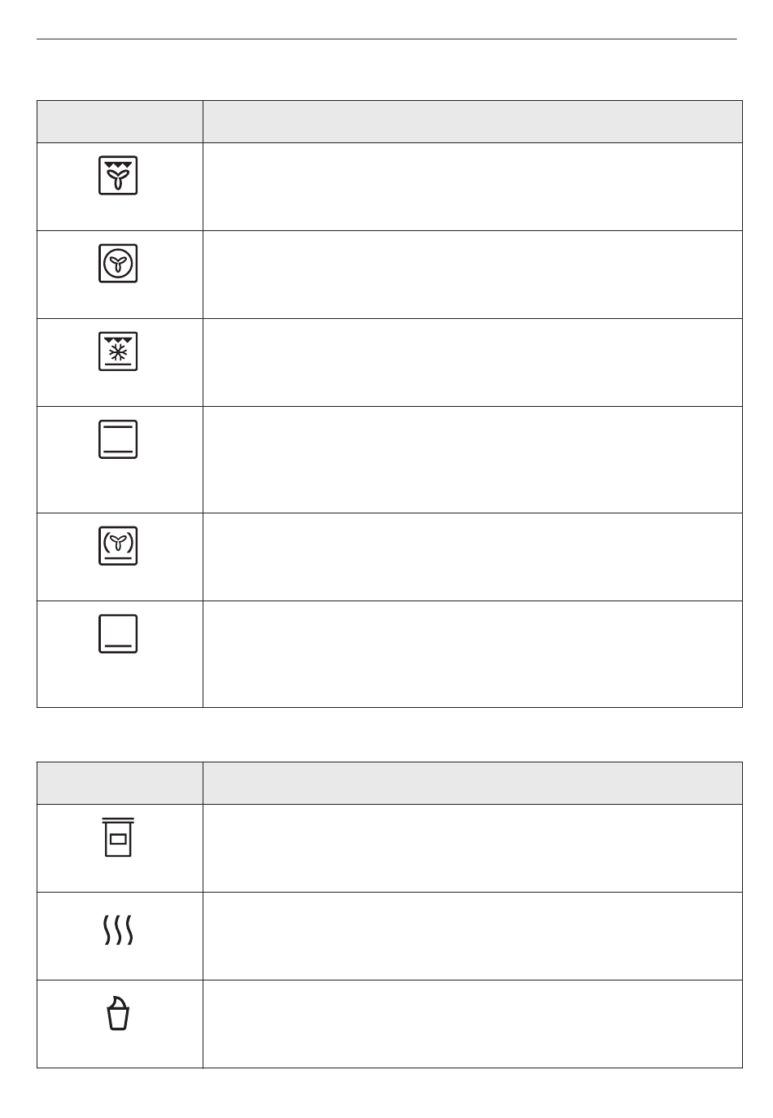The image size is (773, 1118).
Task: Select the three wavy heat lines icon
Action: (118, 928)
